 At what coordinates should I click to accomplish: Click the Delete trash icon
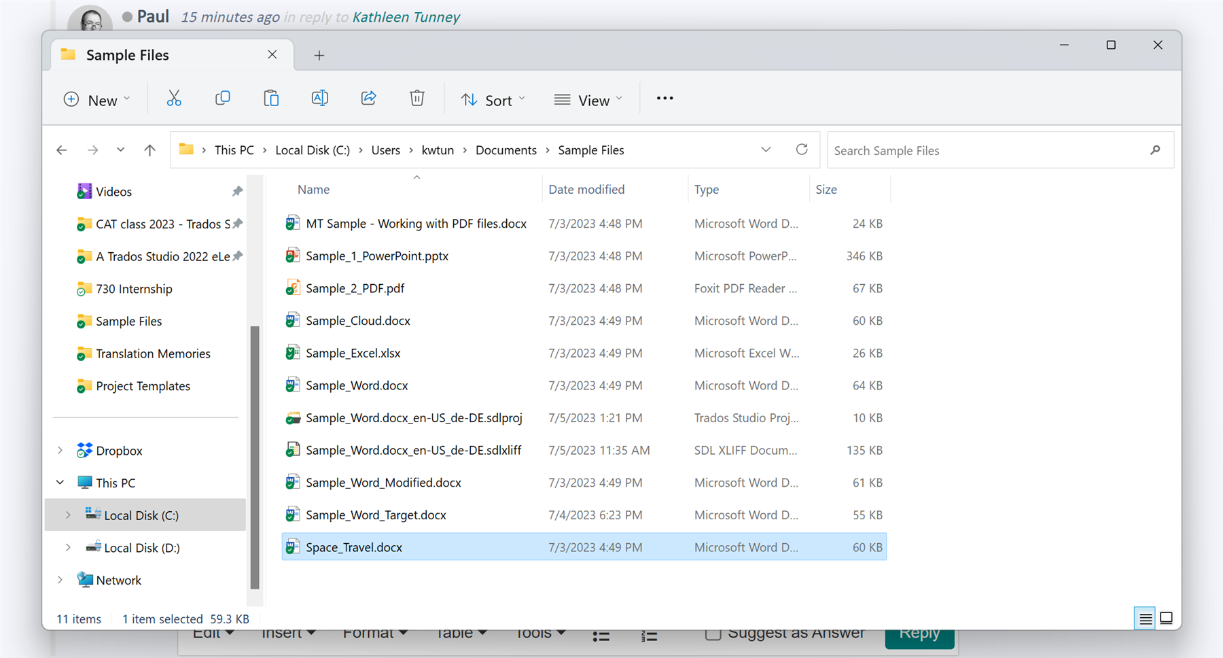(417, 99)
